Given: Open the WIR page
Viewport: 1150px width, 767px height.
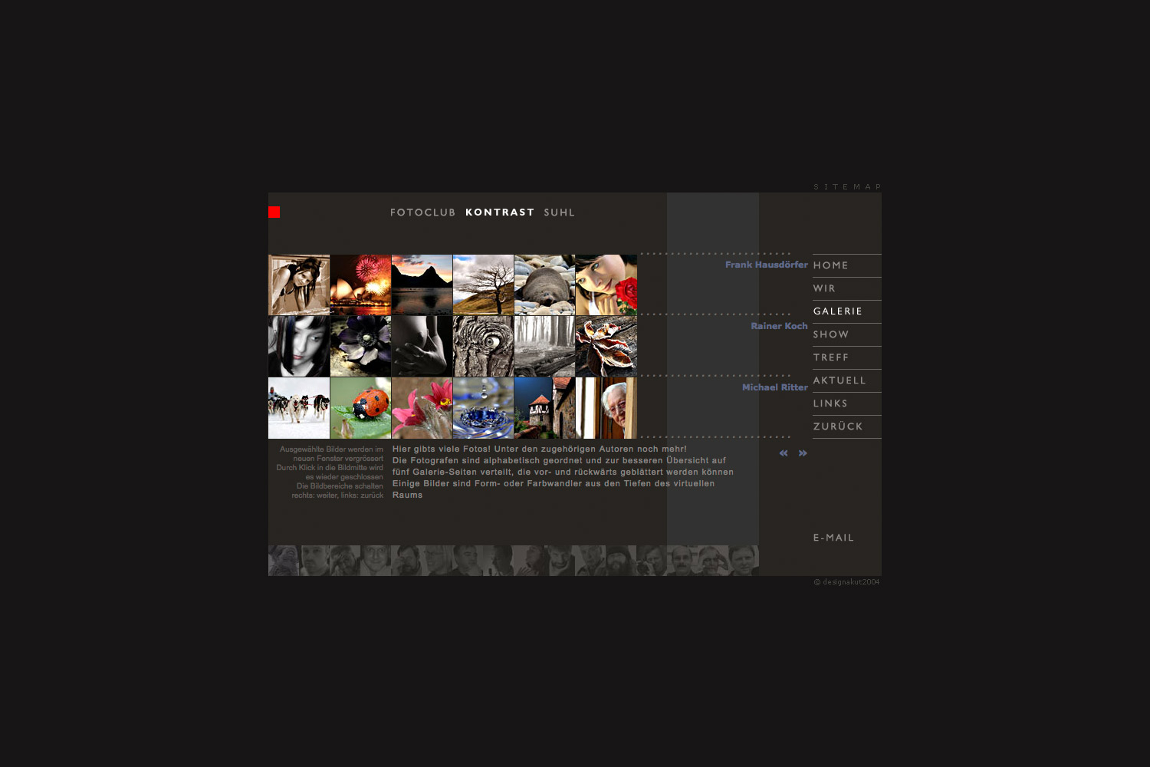Looking at the screenshot, I should pyautogui.click(x=823, y=288).
